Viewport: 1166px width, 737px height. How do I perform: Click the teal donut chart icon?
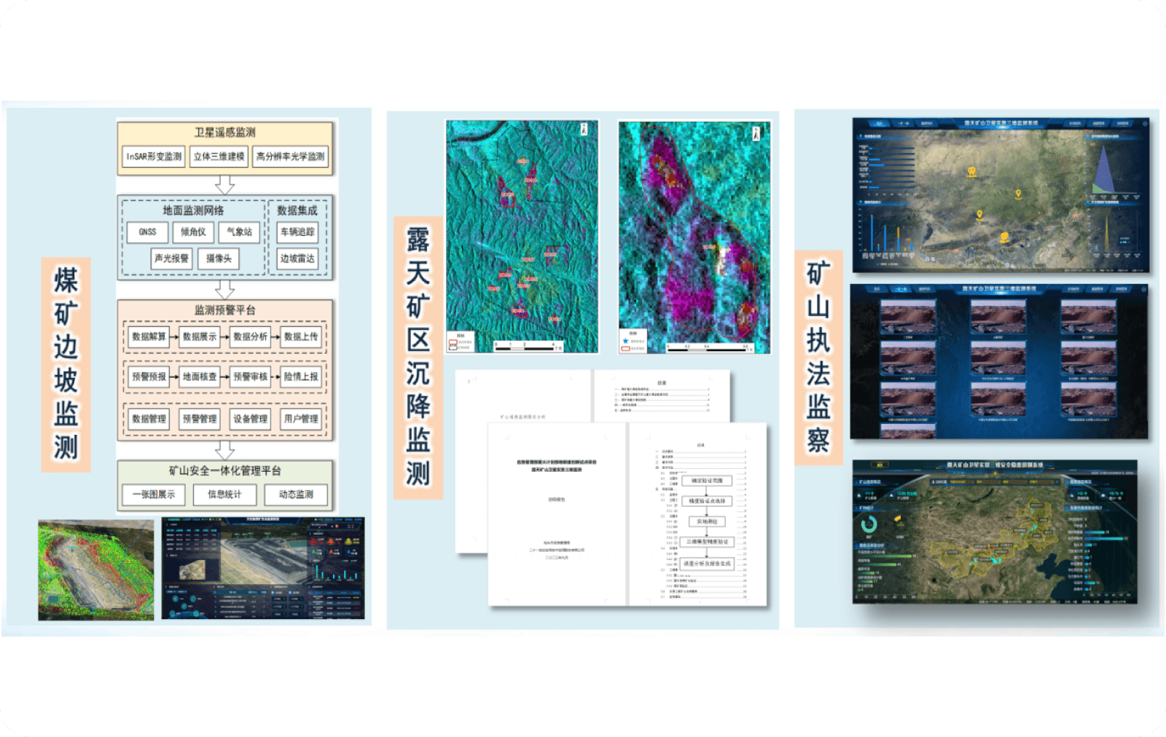(x=869, y=524)
